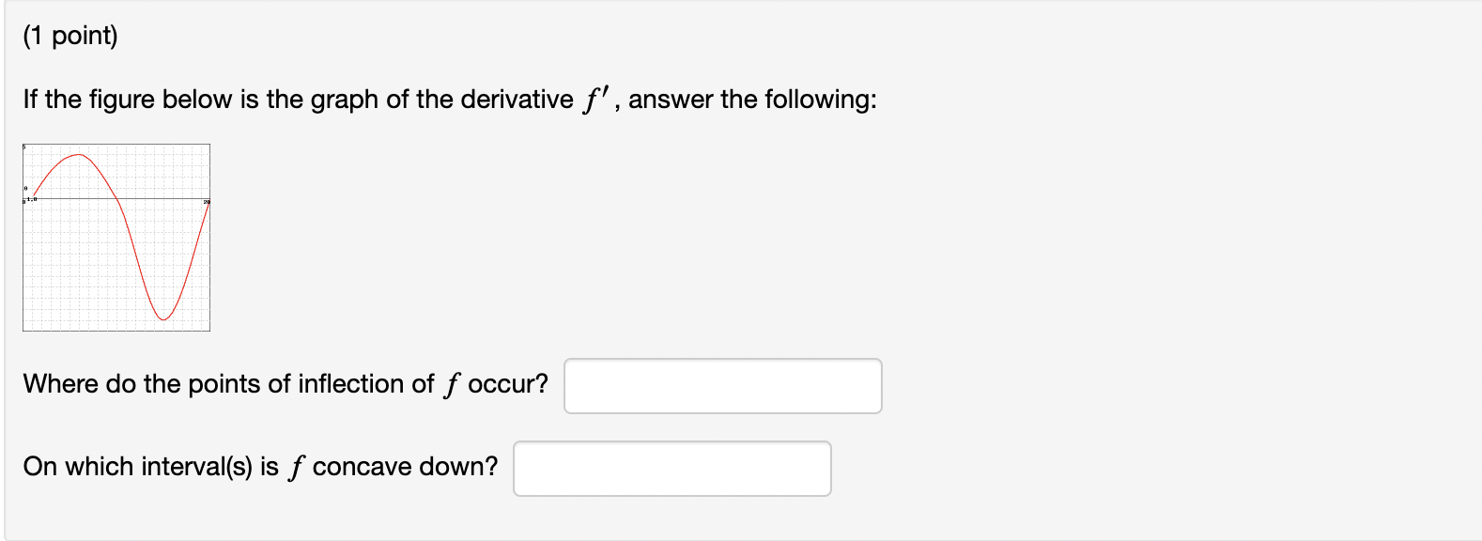The width and height of the screenshot is (1482, 541).
Task: Click the origin label 1.0 on the graph
Action: click(x=33, y=198)
